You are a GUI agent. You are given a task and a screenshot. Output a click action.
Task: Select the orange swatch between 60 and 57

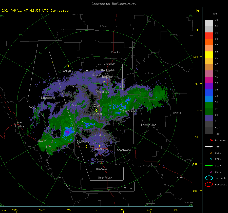(209, 42)
